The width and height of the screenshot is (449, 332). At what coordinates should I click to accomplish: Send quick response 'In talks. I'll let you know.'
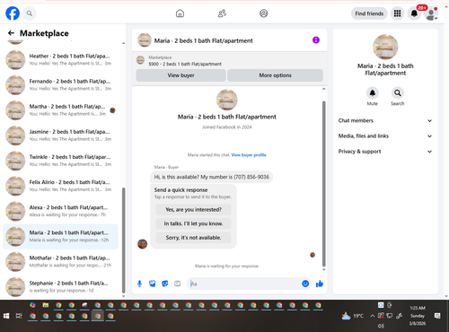tap(193, 223)
